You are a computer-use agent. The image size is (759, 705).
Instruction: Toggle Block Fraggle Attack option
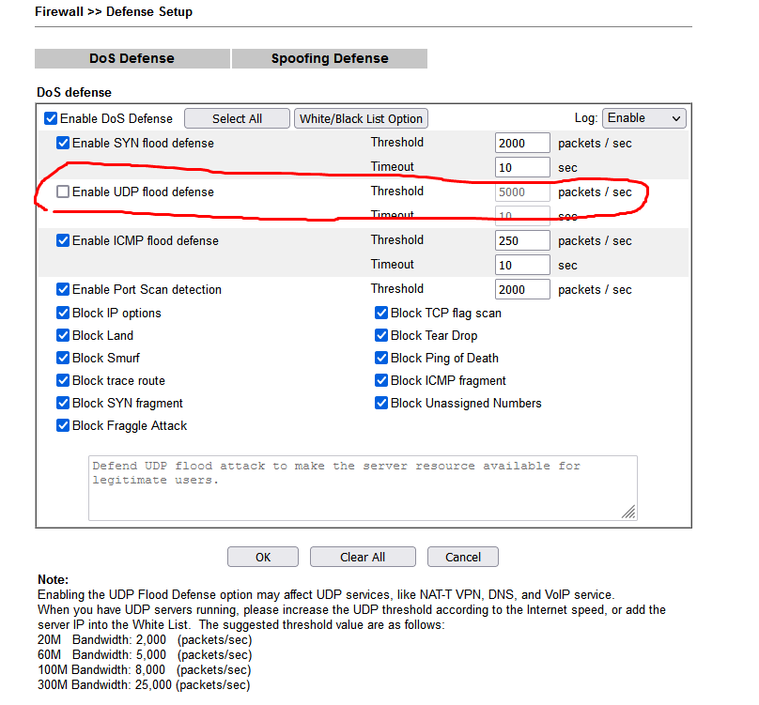pos(63,426)
